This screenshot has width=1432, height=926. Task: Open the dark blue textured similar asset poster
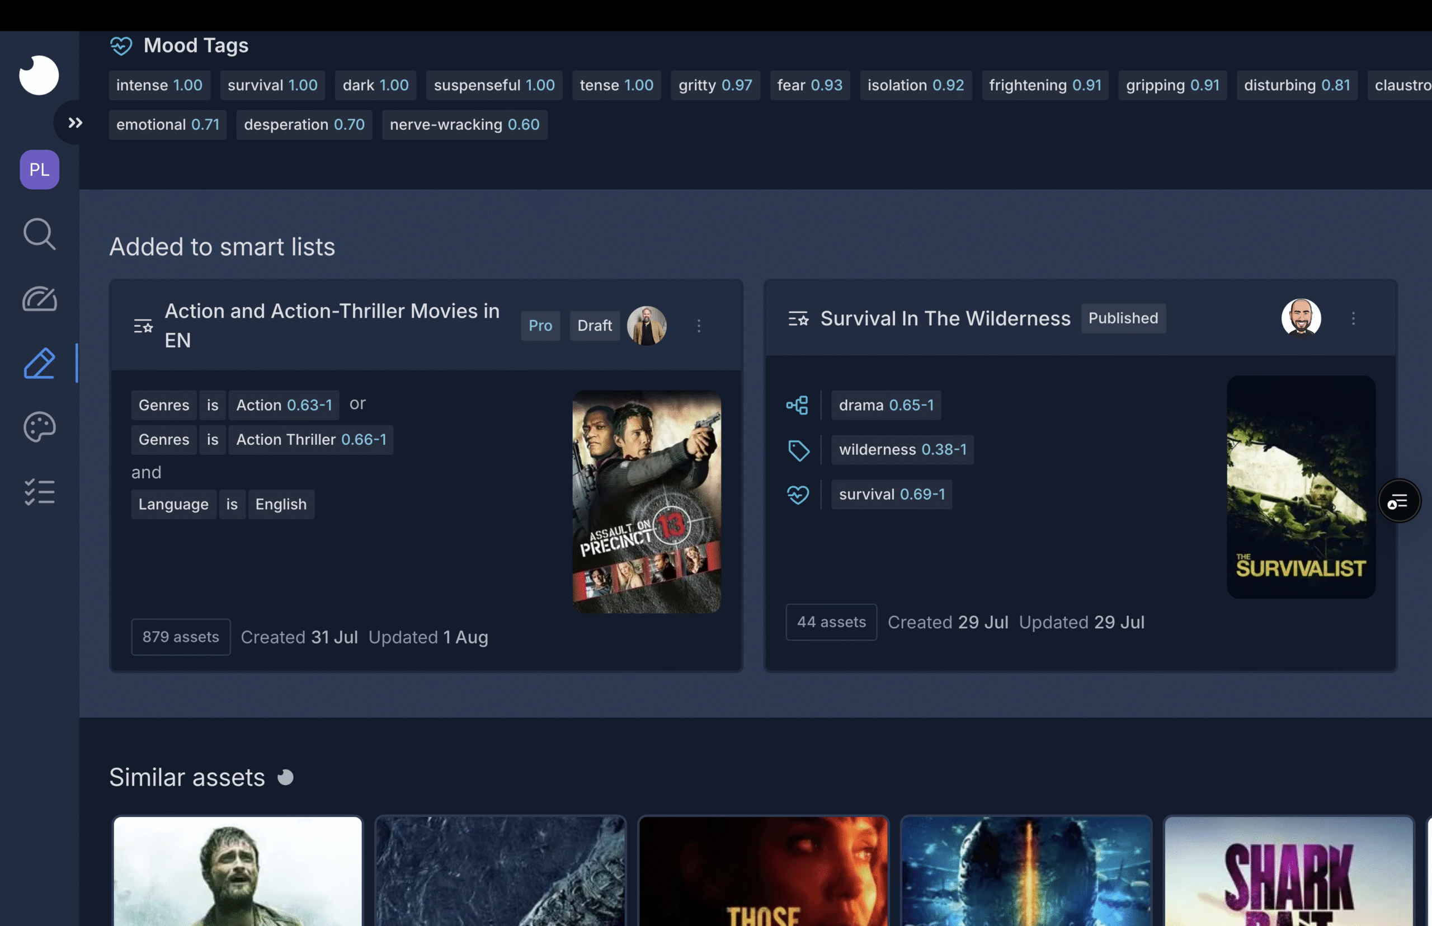(x=500, y=871)
